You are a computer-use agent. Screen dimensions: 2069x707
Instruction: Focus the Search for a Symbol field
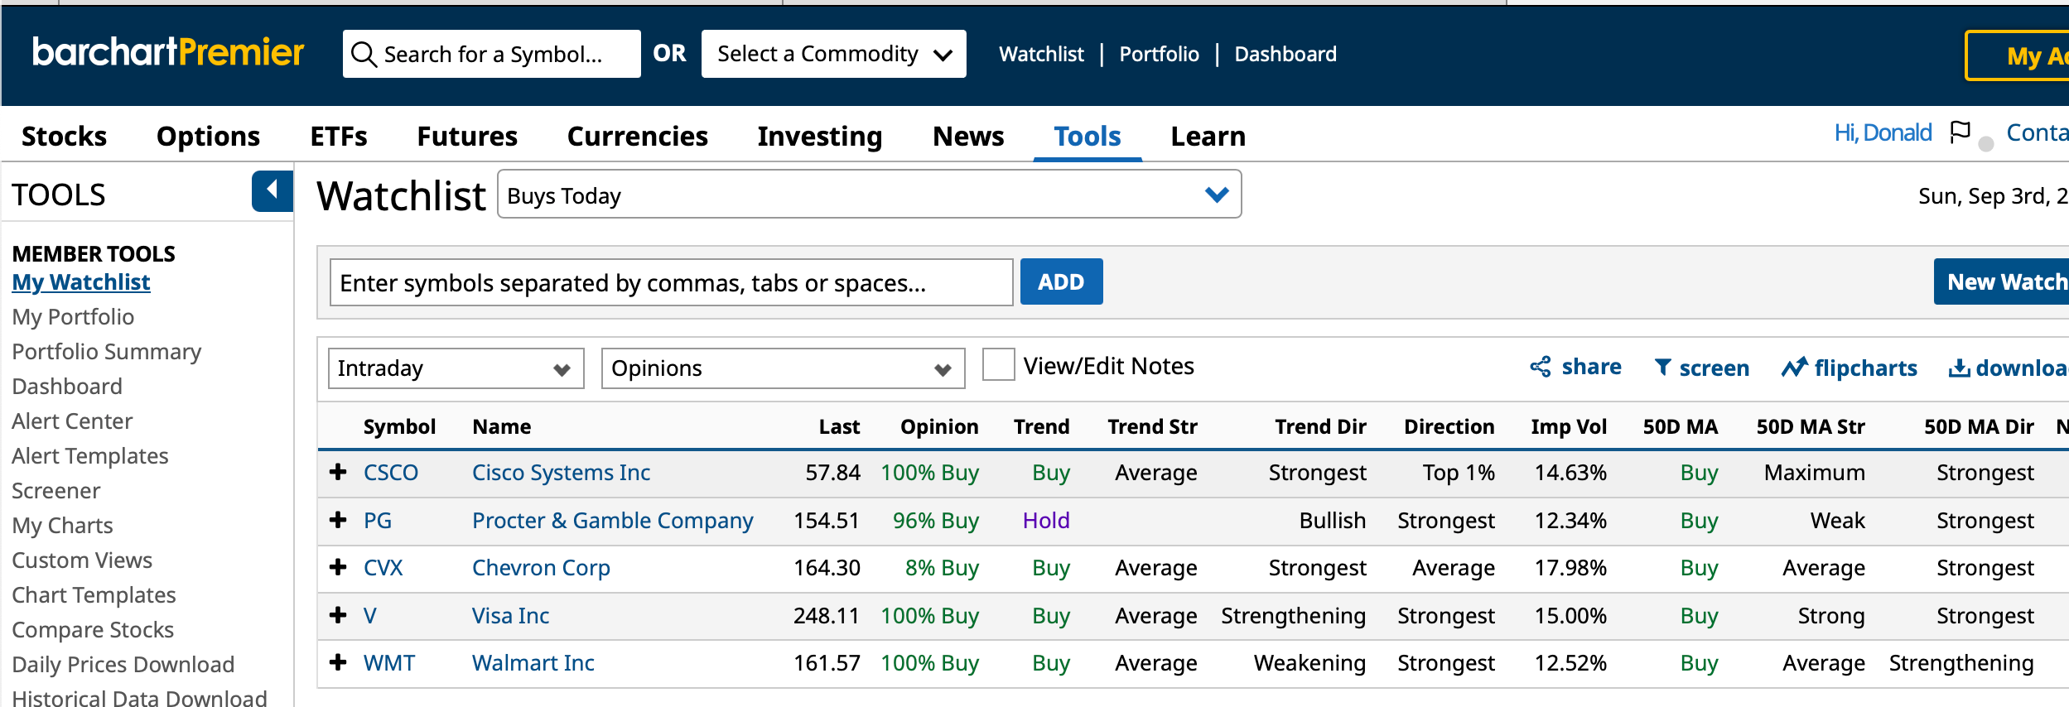pyautogui.click(x=492, y=54)
